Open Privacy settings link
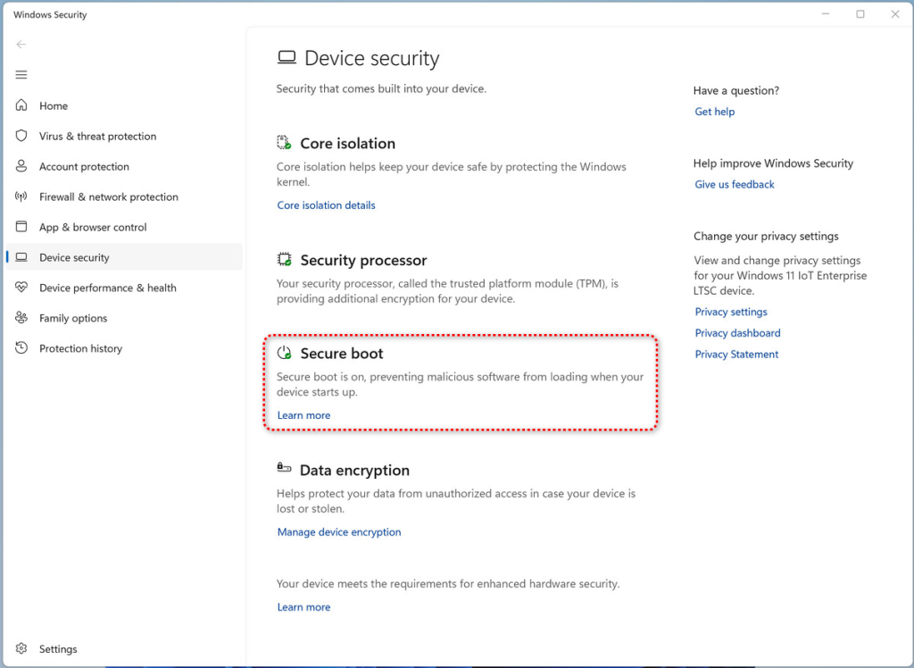The height and width of the screenshot is (668, 914). coord(730,313)
